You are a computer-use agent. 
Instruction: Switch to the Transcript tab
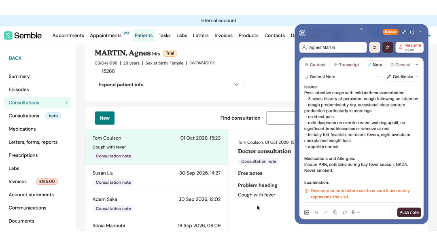tap(346, 65)
